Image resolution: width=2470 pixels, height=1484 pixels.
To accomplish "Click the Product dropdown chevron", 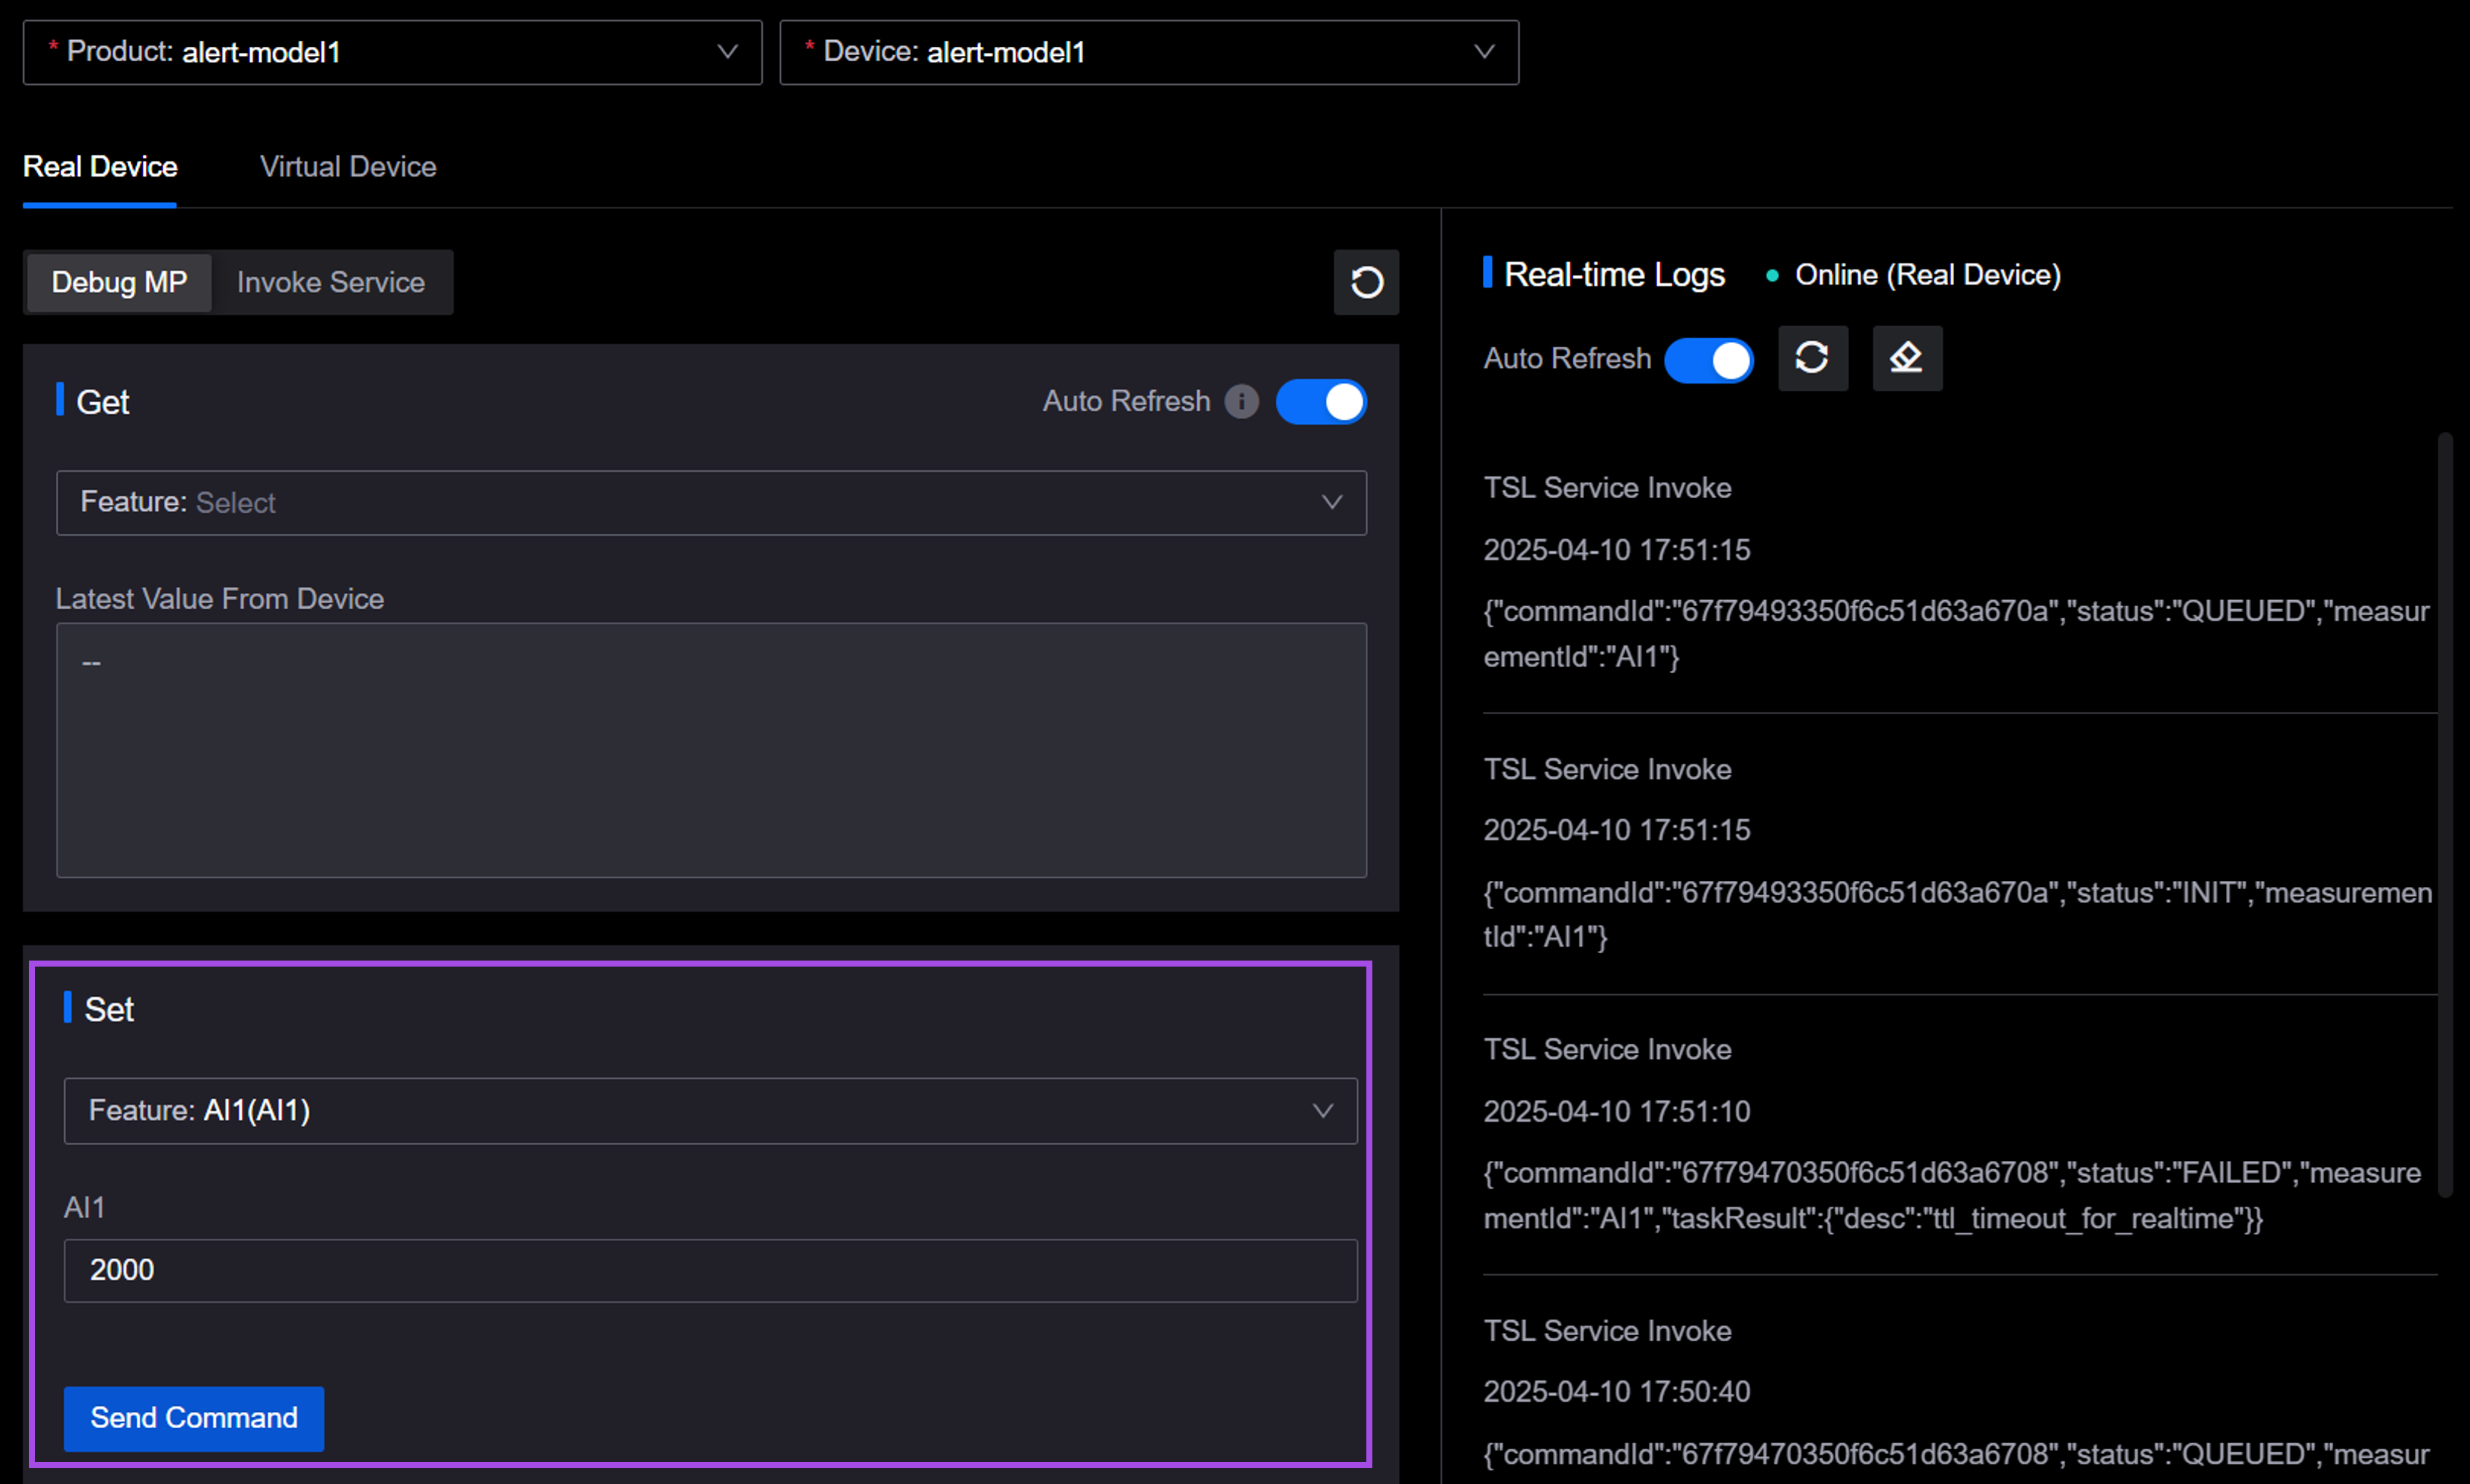I will pos(728,52).
